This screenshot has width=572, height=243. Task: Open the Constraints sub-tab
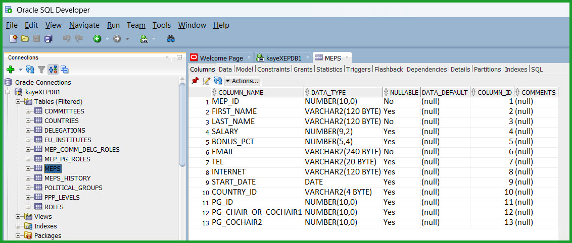pos(273,69)
